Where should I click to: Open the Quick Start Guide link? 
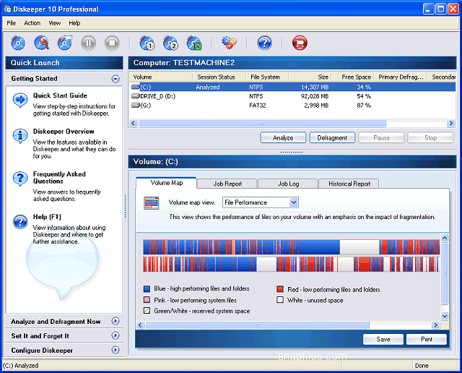click(60, 95)
